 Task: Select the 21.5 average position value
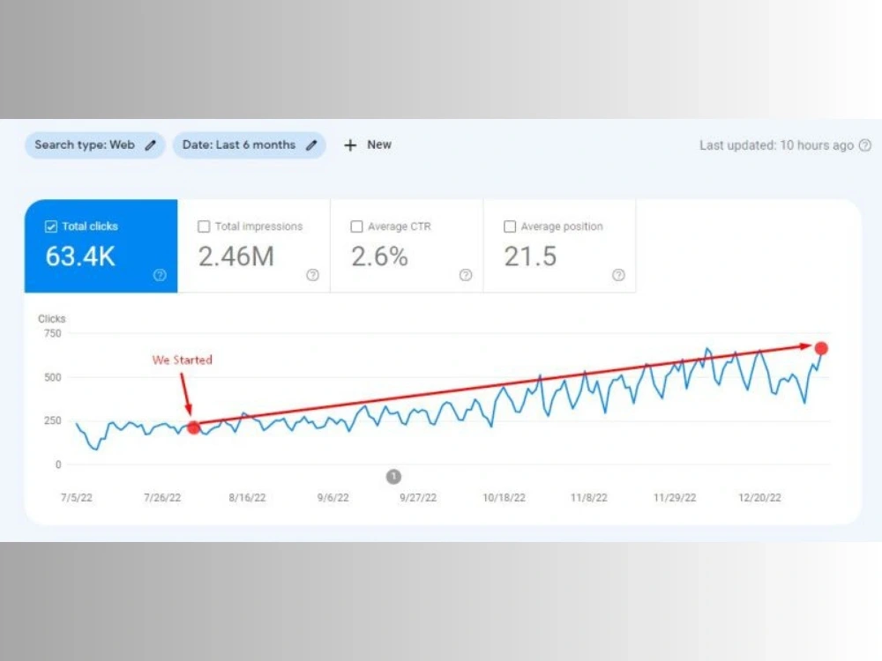(530, 256)
